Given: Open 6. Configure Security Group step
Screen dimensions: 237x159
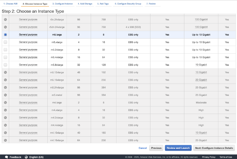Looking at the screenshot, I should [128, 4].
